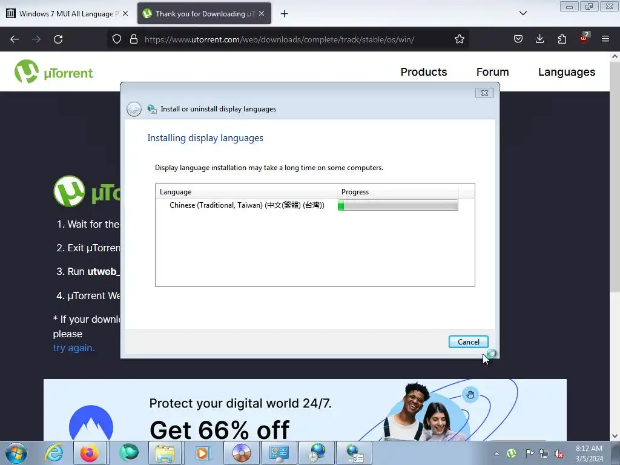The image size is (620, 465).
Task: Open the Pocket save icon
Action: (x=518, y=39)
